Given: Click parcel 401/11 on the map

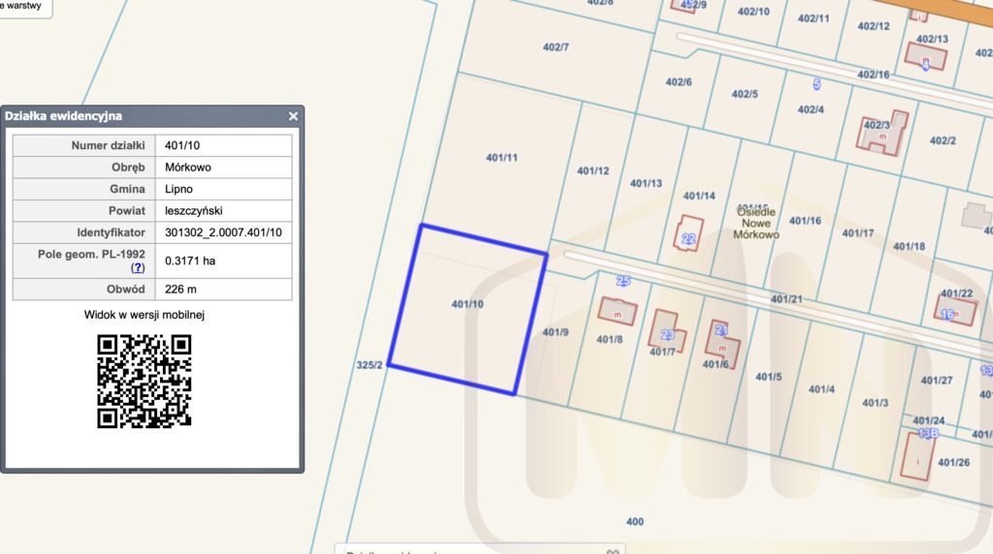Looking at the screenshot, I should pyautogui.click(x=501, y=158).
